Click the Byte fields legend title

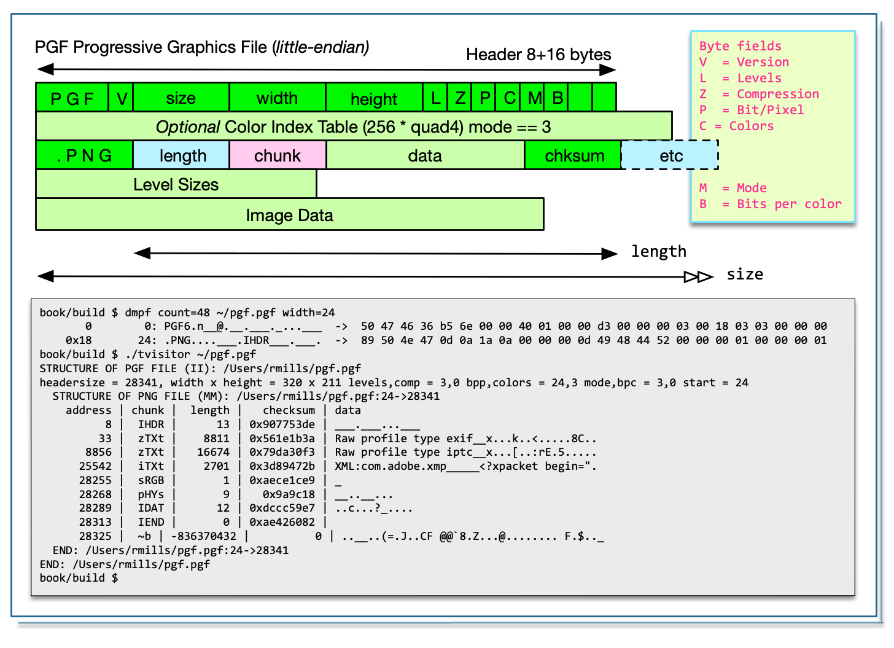click(x=740, y=46)
